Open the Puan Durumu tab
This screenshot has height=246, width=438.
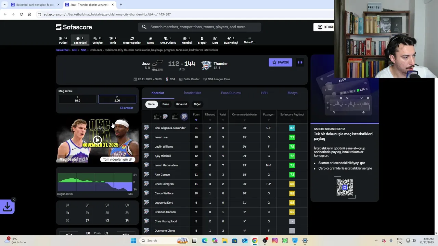[231, 93]
